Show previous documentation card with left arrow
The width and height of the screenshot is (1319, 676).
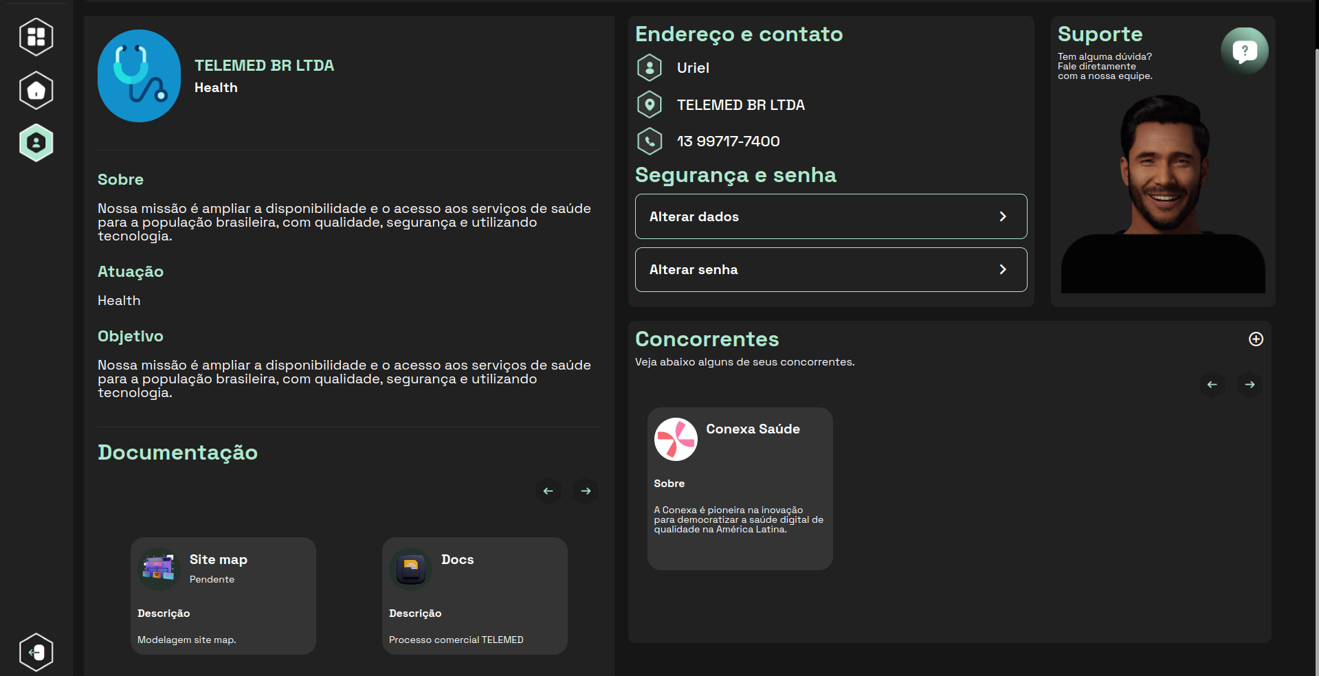tap(548, 491)
